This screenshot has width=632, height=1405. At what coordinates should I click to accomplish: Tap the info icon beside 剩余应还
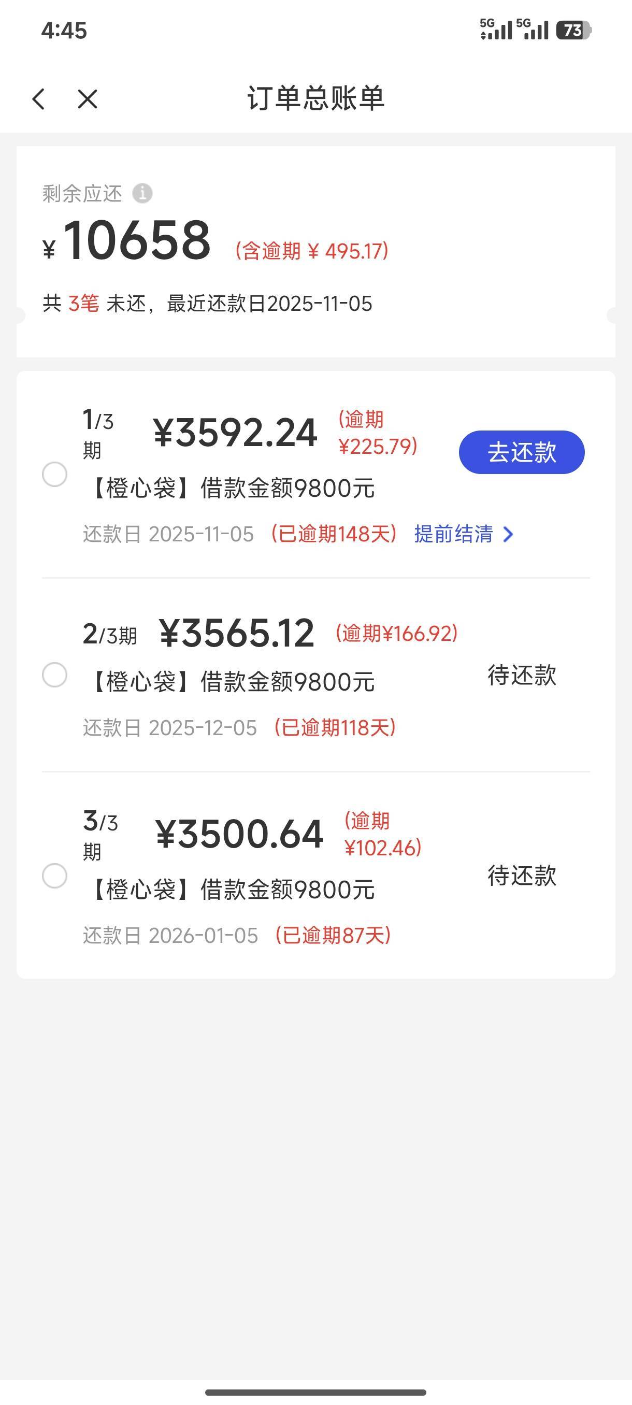[142, 193]
